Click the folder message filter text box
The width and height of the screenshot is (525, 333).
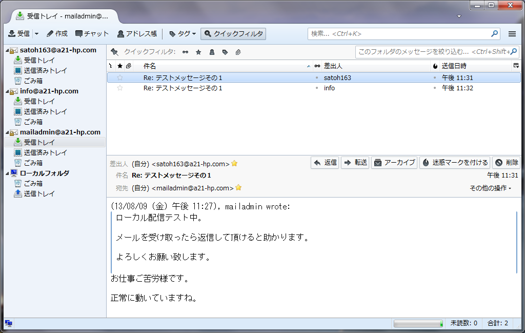(437, 52)
